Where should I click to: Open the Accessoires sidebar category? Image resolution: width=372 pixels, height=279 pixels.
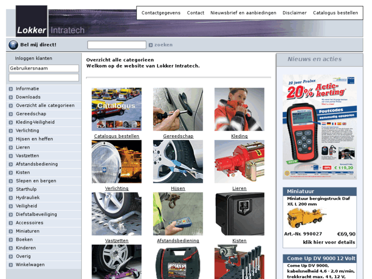[30, 223]
